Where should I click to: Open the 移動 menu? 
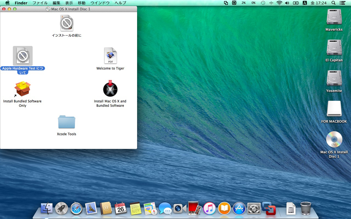click(x=82, y=3)
